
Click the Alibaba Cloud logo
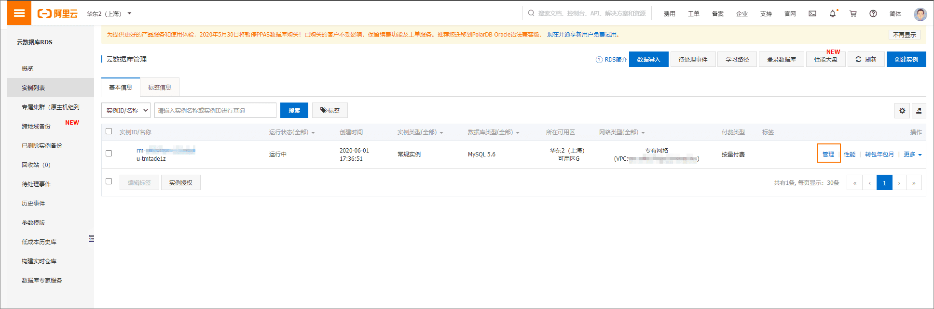(57, 13)
